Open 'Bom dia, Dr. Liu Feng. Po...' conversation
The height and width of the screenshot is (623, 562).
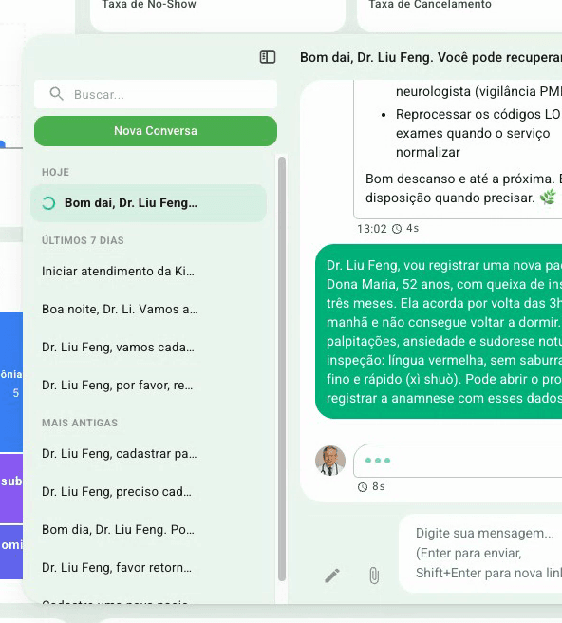(148, 530)
